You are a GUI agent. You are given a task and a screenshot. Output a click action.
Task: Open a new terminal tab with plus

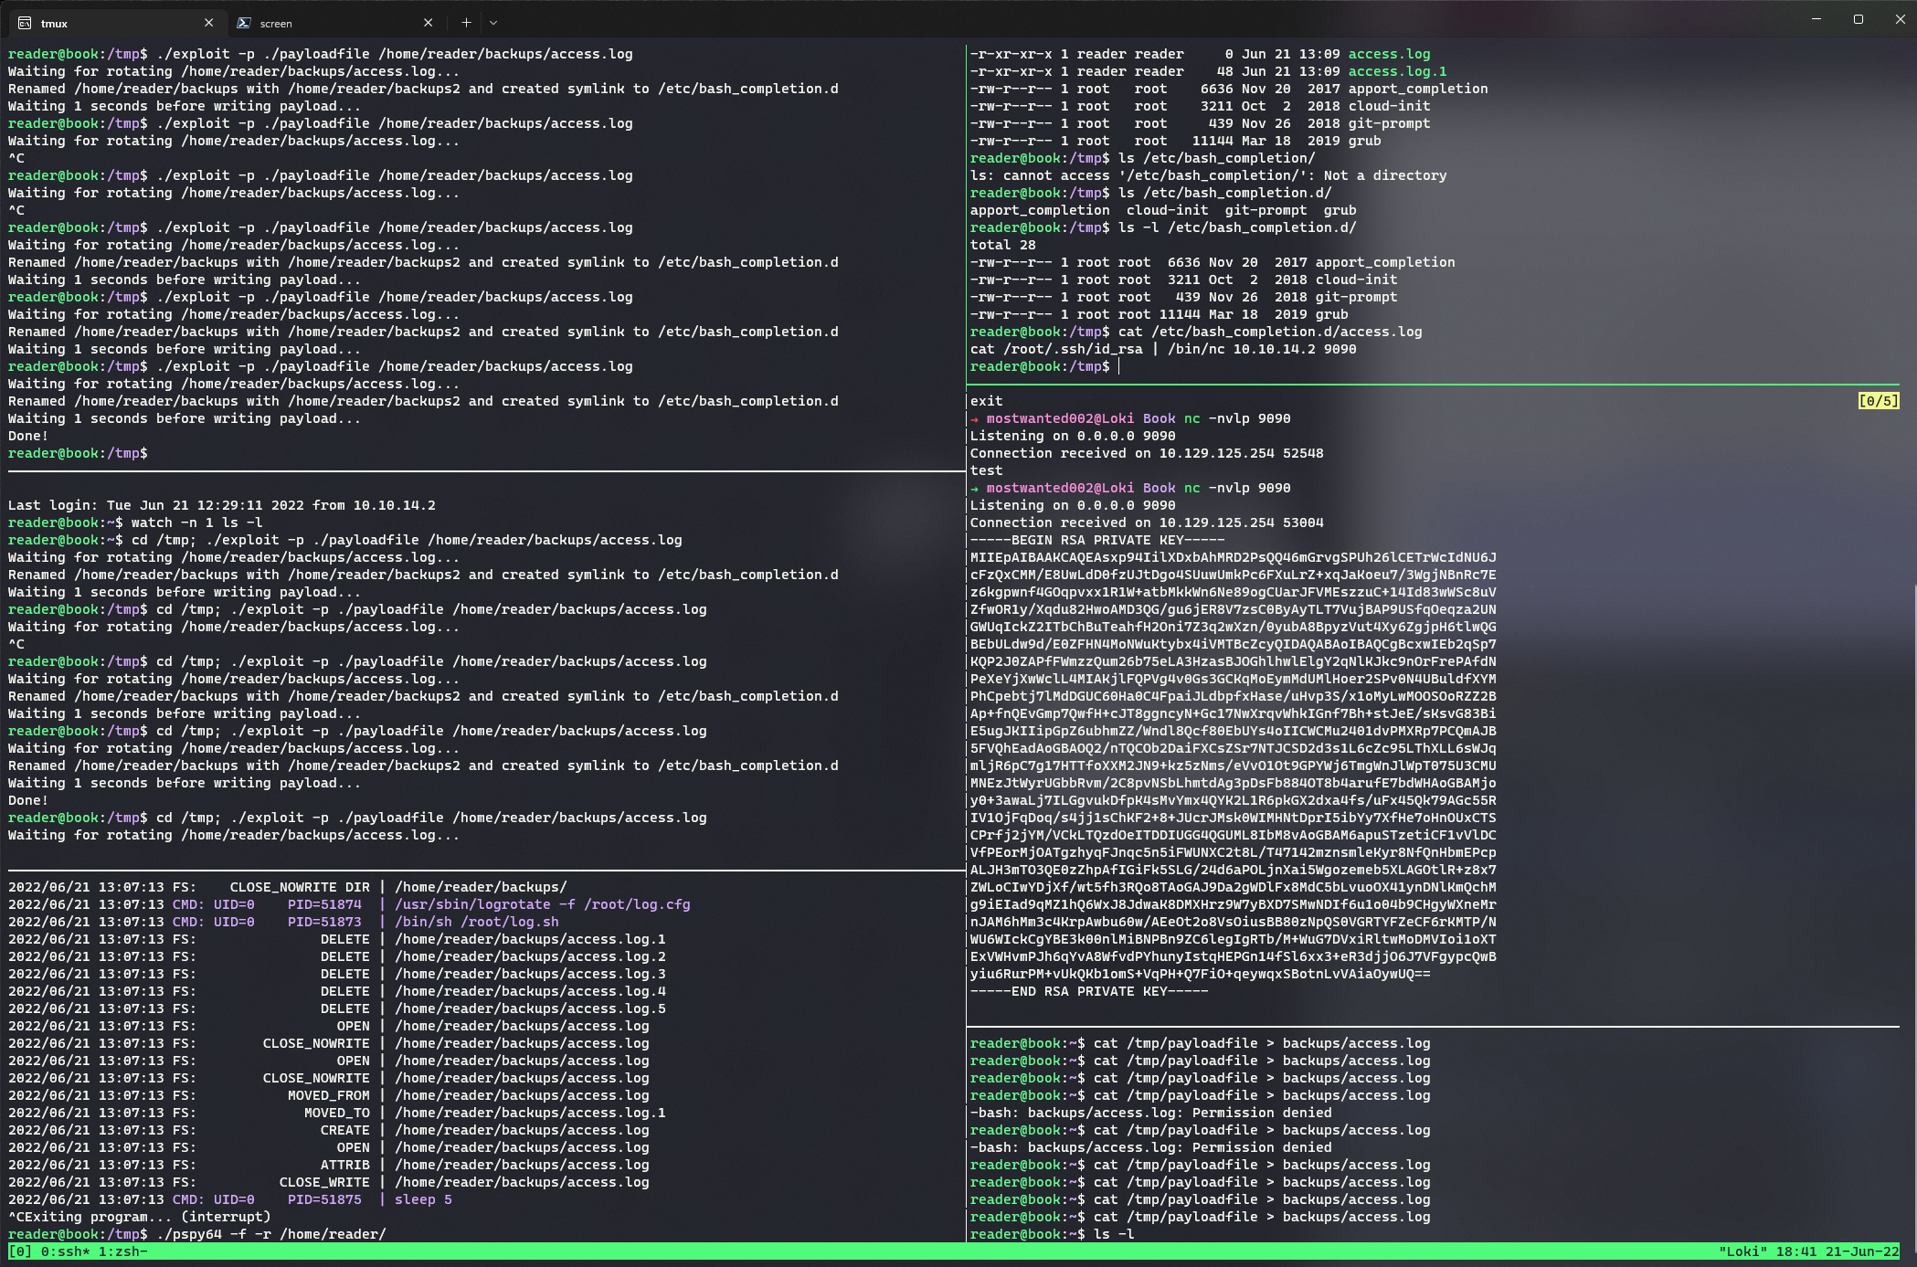[466, 23]
